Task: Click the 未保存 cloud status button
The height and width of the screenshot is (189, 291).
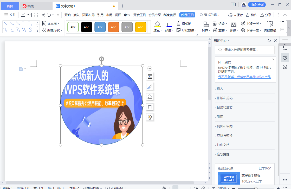Action: pyautogui.click(x=236, y=15)
